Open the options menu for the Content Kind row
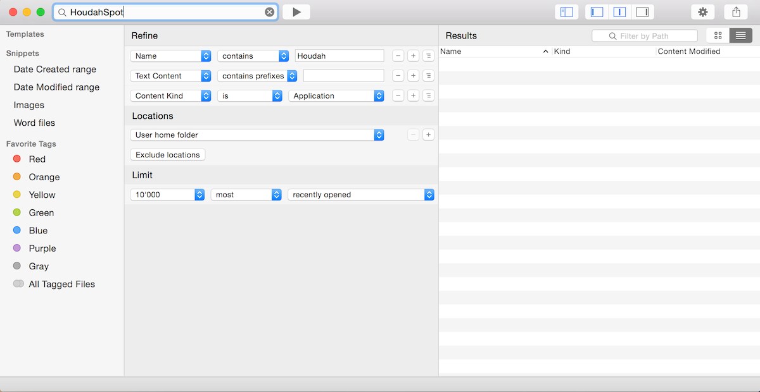 pyautogui.click(x=428, y=96)
